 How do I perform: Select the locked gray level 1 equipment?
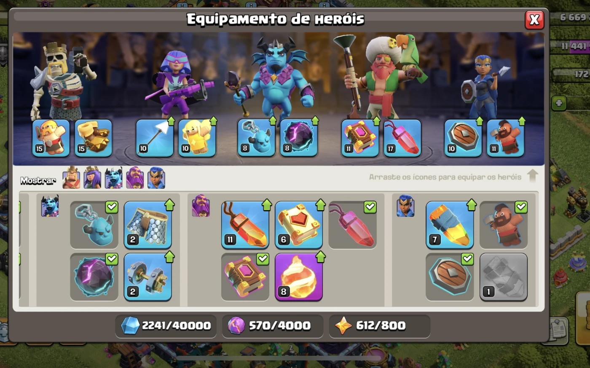pyautogui.click(x=504, y=277)
